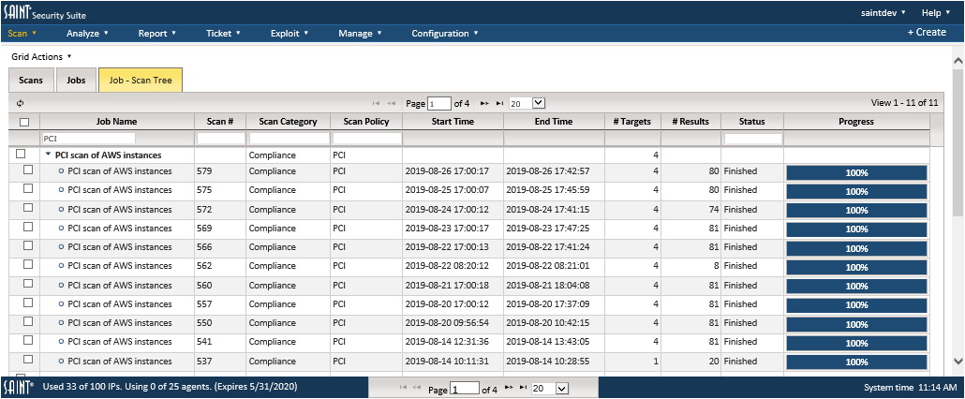The image size is (965, 399).
Task: Click the vertical scrollbar down arrow
Action: coord(957,361)
